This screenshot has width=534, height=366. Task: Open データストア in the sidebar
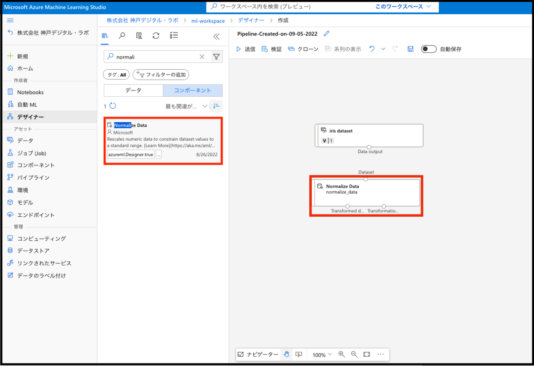pyautogui.click(x=29, y=251)
